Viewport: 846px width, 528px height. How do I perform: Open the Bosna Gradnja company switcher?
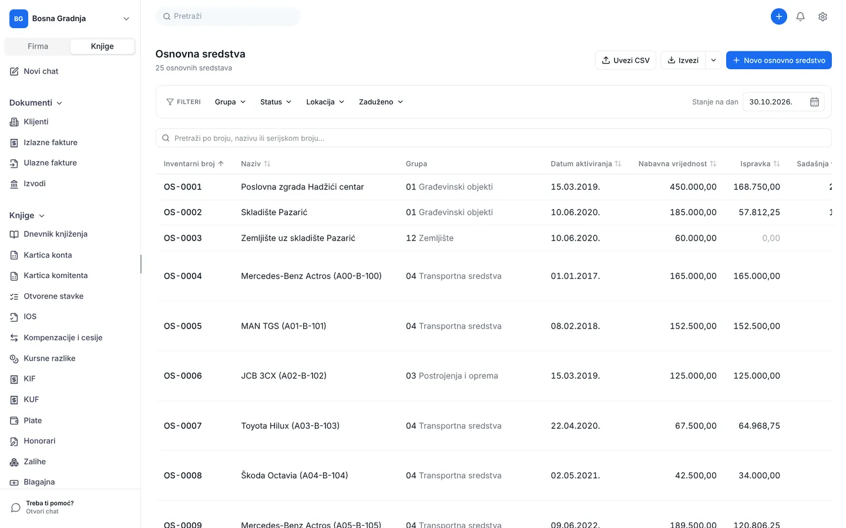[70, 19]
